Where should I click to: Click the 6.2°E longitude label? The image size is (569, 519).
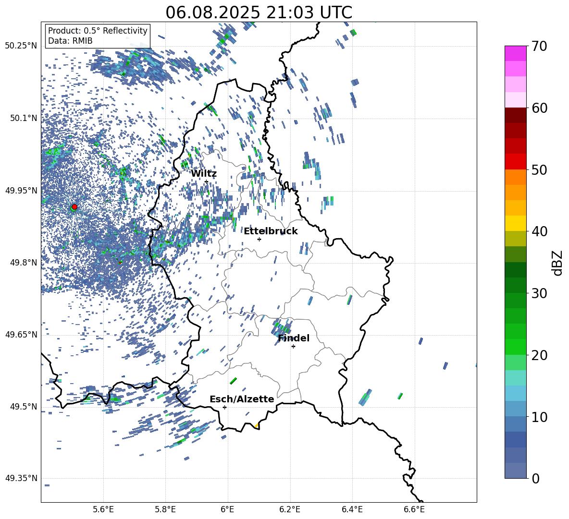click(x=290, y=509)
